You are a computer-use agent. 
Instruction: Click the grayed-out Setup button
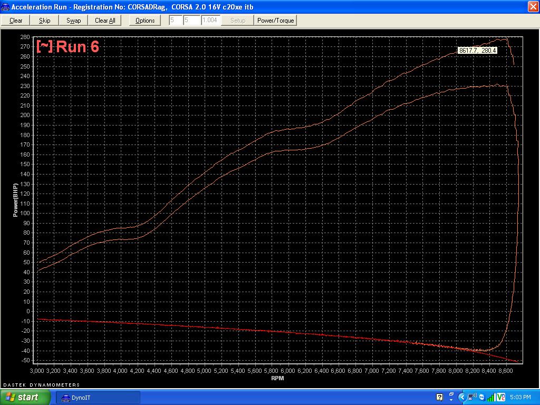point(238,21)
